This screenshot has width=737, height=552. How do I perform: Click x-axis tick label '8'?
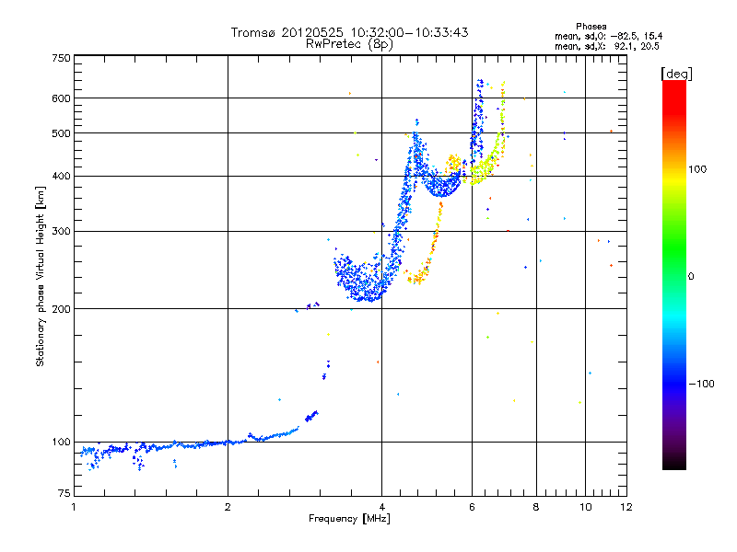(x=536, y=507)
